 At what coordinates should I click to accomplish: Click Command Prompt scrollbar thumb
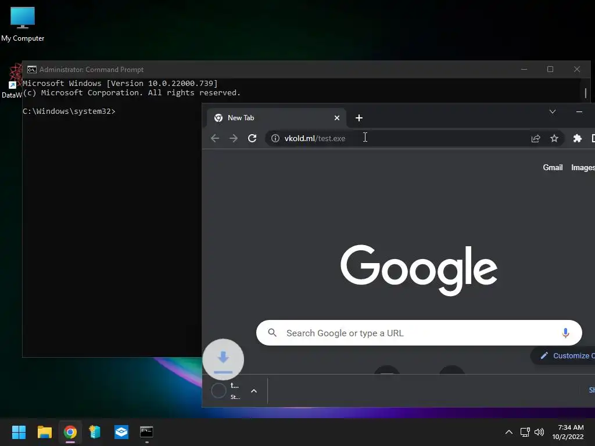click(586, 93)
